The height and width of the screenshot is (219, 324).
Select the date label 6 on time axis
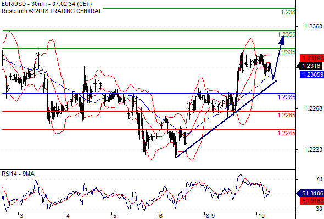click(161, 216)
